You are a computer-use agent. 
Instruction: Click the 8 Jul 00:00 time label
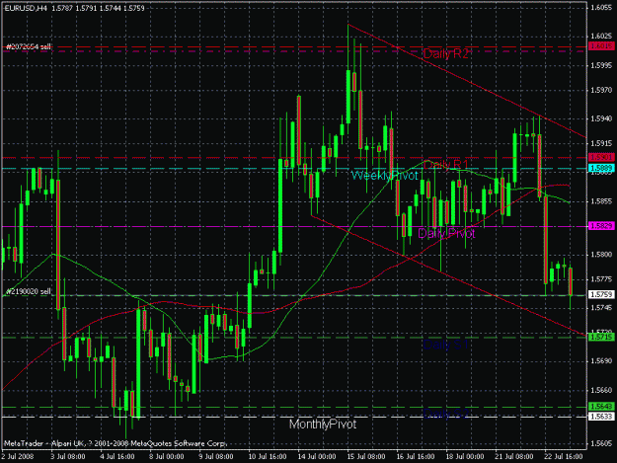(x=167, y=457)
